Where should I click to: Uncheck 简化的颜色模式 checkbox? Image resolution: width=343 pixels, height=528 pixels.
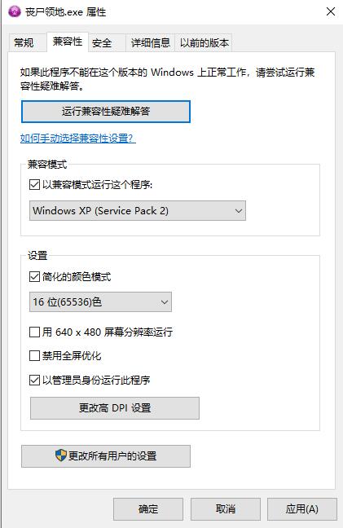(x=34, y=277)
